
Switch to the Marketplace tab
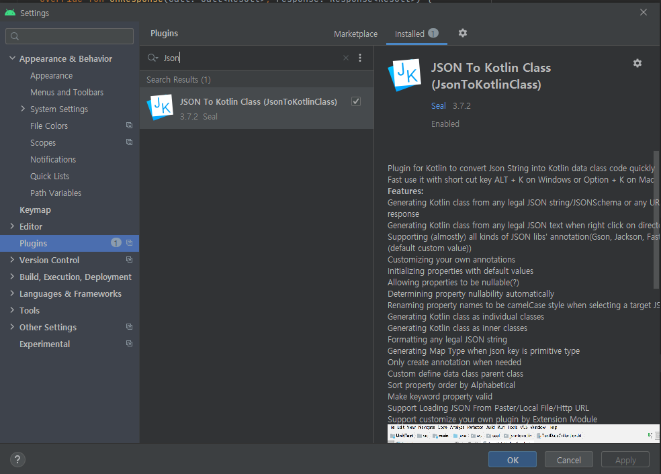pyautogui.click(x=355, y=34)
